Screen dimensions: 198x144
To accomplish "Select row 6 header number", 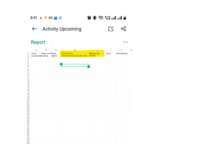I will tap(28, 65).
